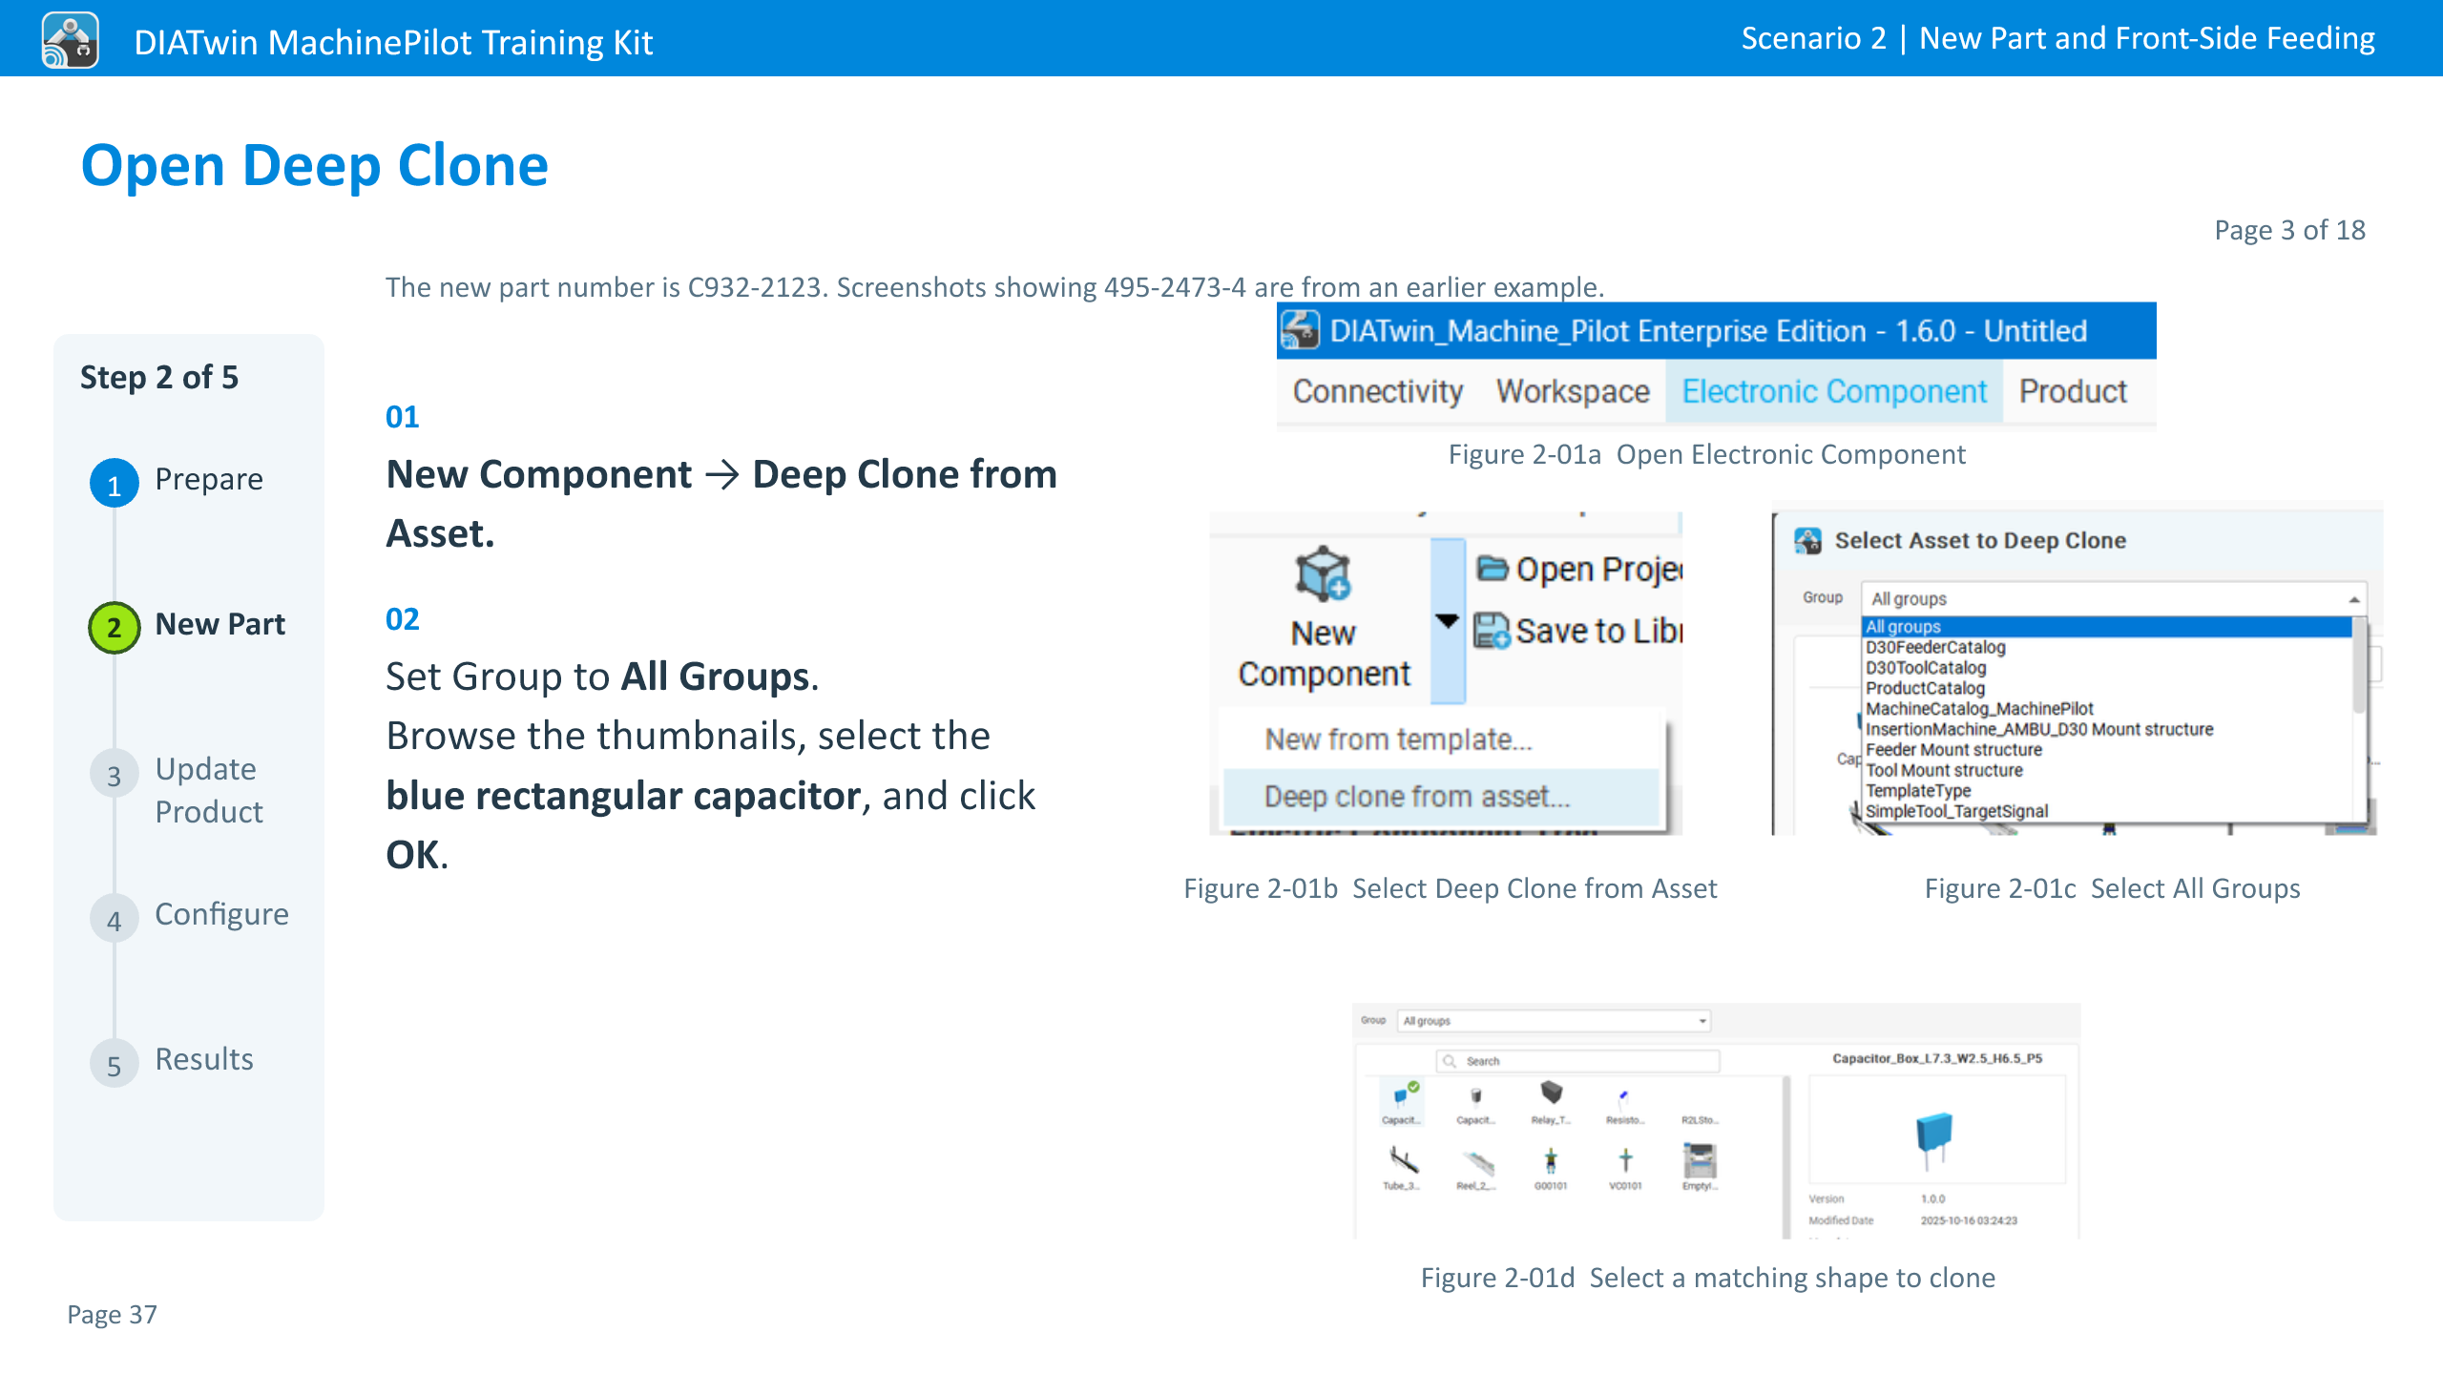This screenshot has height=1374, width=2443.
Task: Click the DIATwin_Machine_Pilot Enterprise Edition window title
Action: click(x=1708, y=331)
